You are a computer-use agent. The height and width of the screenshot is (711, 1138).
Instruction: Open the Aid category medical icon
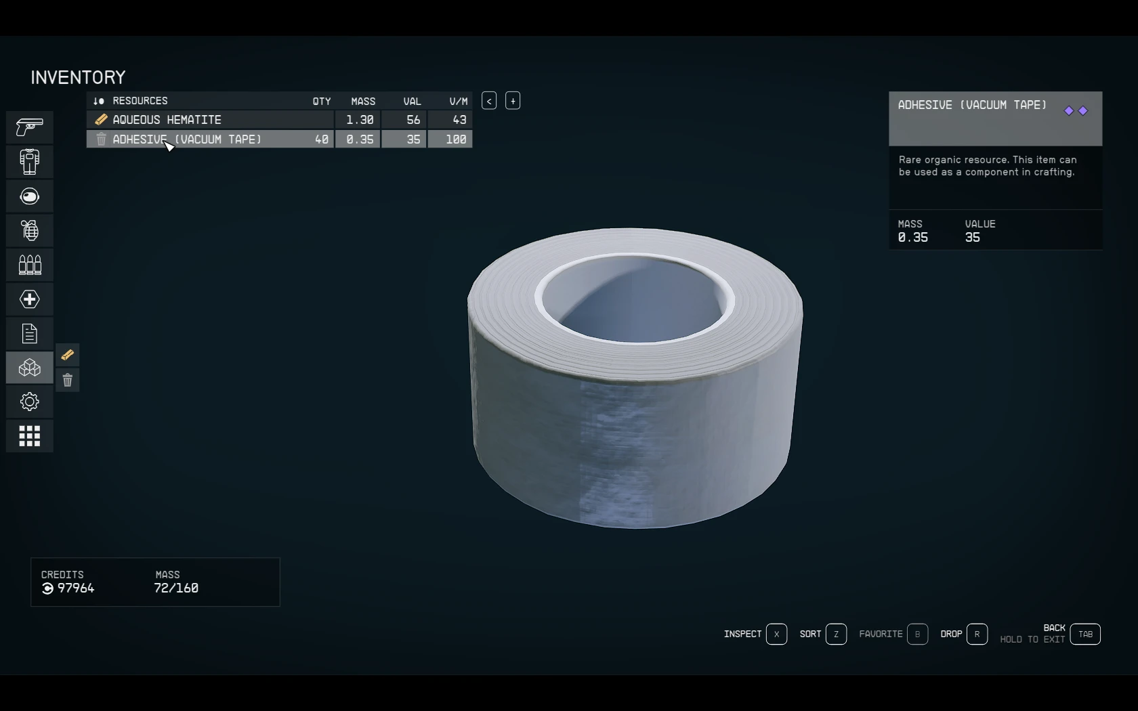tap(29, 299)
